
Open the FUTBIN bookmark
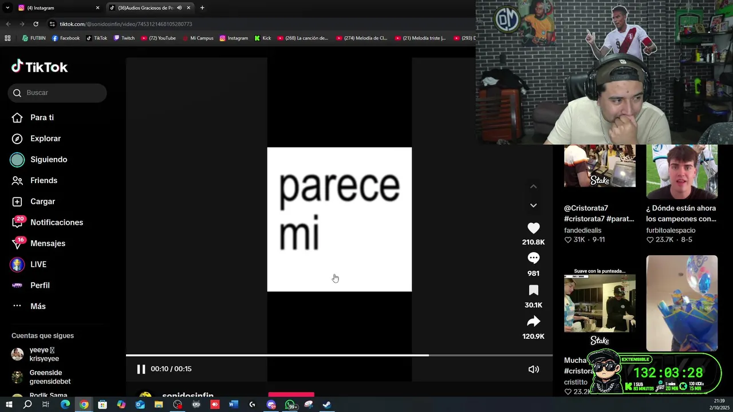[x=34, y=38]
